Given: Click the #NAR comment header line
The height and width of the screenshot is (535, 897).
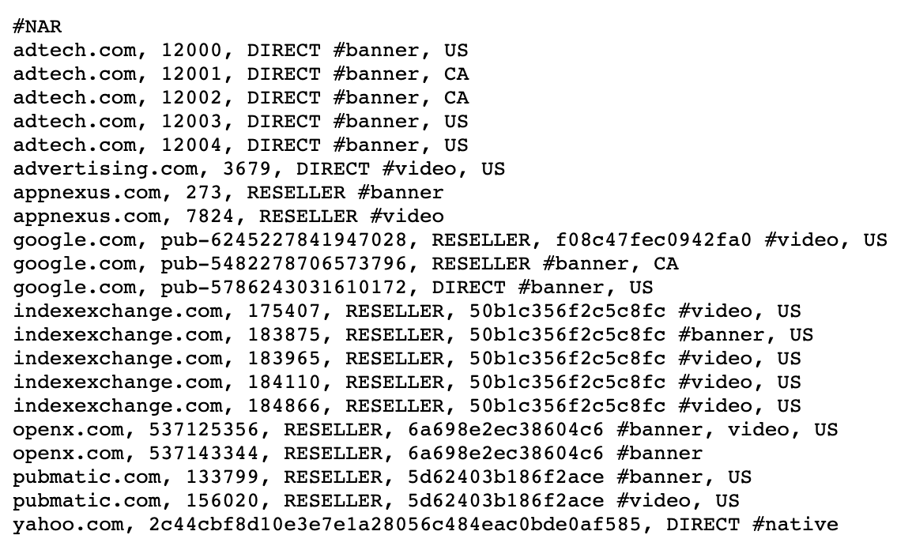Looking at the screenshot, I should pos(37,27).
